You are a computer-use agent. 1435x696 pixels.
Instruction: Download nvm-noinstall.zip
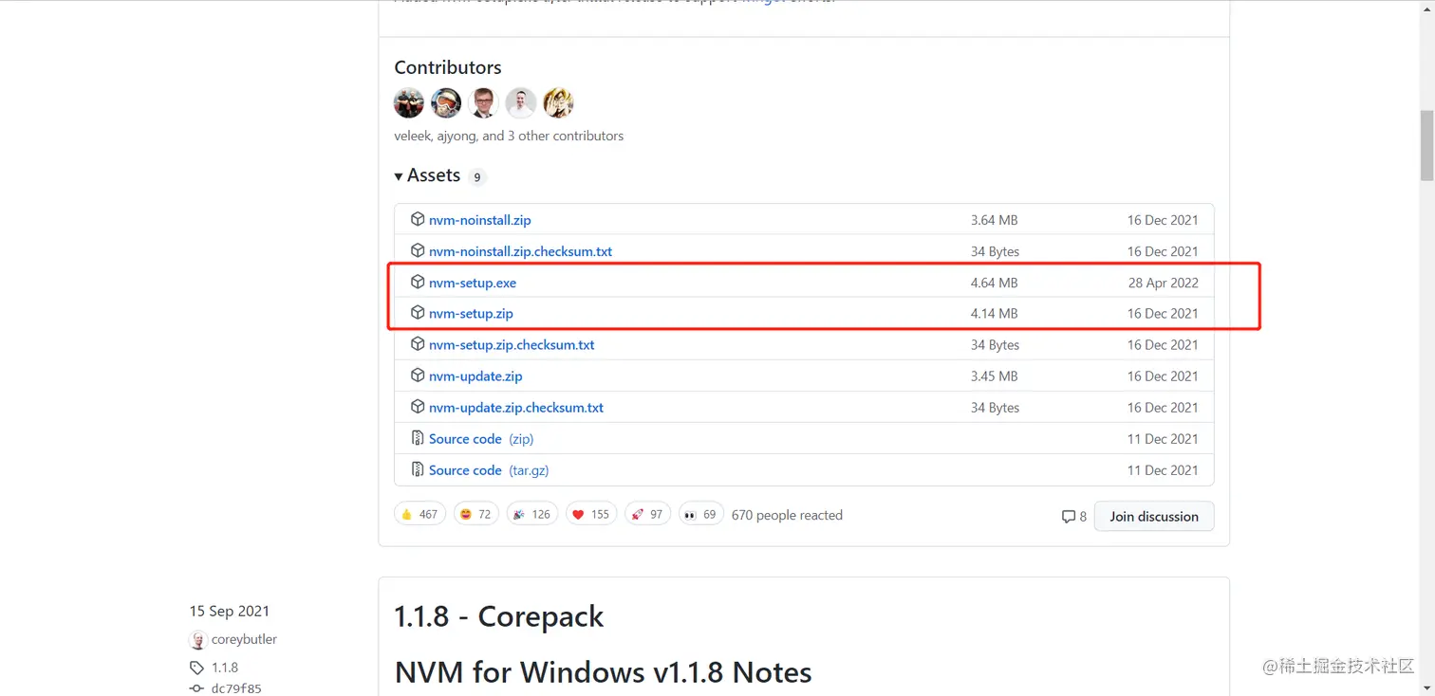[x=479, y=220]
